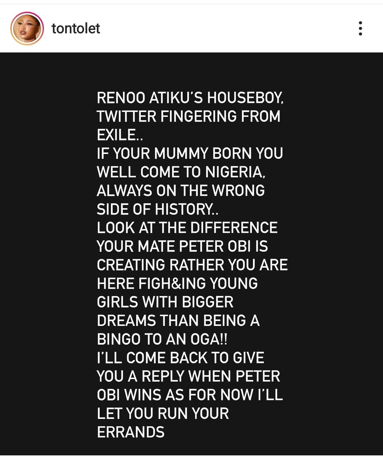Tap the 'GIRLS WITH BIGGER' text
This screenshot has height=460, width=383.
165,302
